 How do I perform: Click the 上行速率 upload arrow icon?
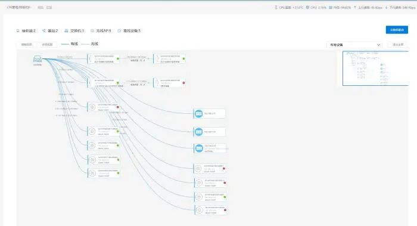coord(355,7)
